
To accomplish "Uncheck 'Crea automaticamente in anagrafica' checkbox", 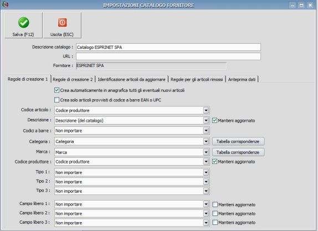I will (x=57, y=90).
